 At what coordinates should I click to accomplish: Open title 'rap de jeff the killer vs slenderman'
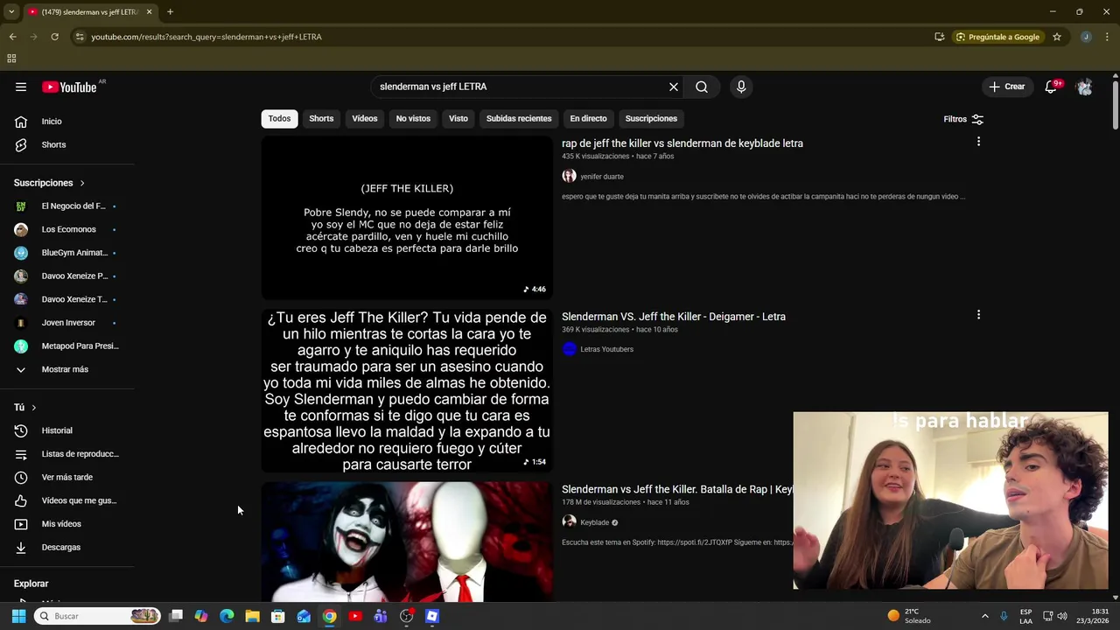pos(682,143)
